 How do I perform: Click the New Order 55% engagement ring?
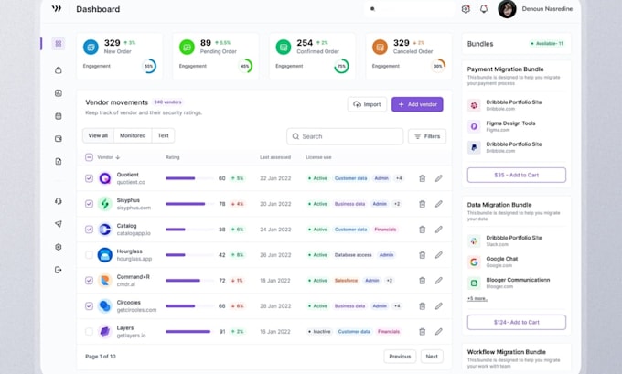click(149, 66)
